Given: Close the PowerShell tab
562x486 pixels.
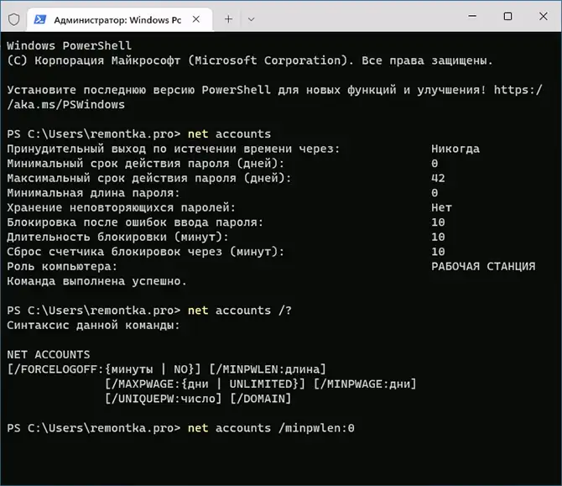Looking at the screenshot, I should [196, 19].
